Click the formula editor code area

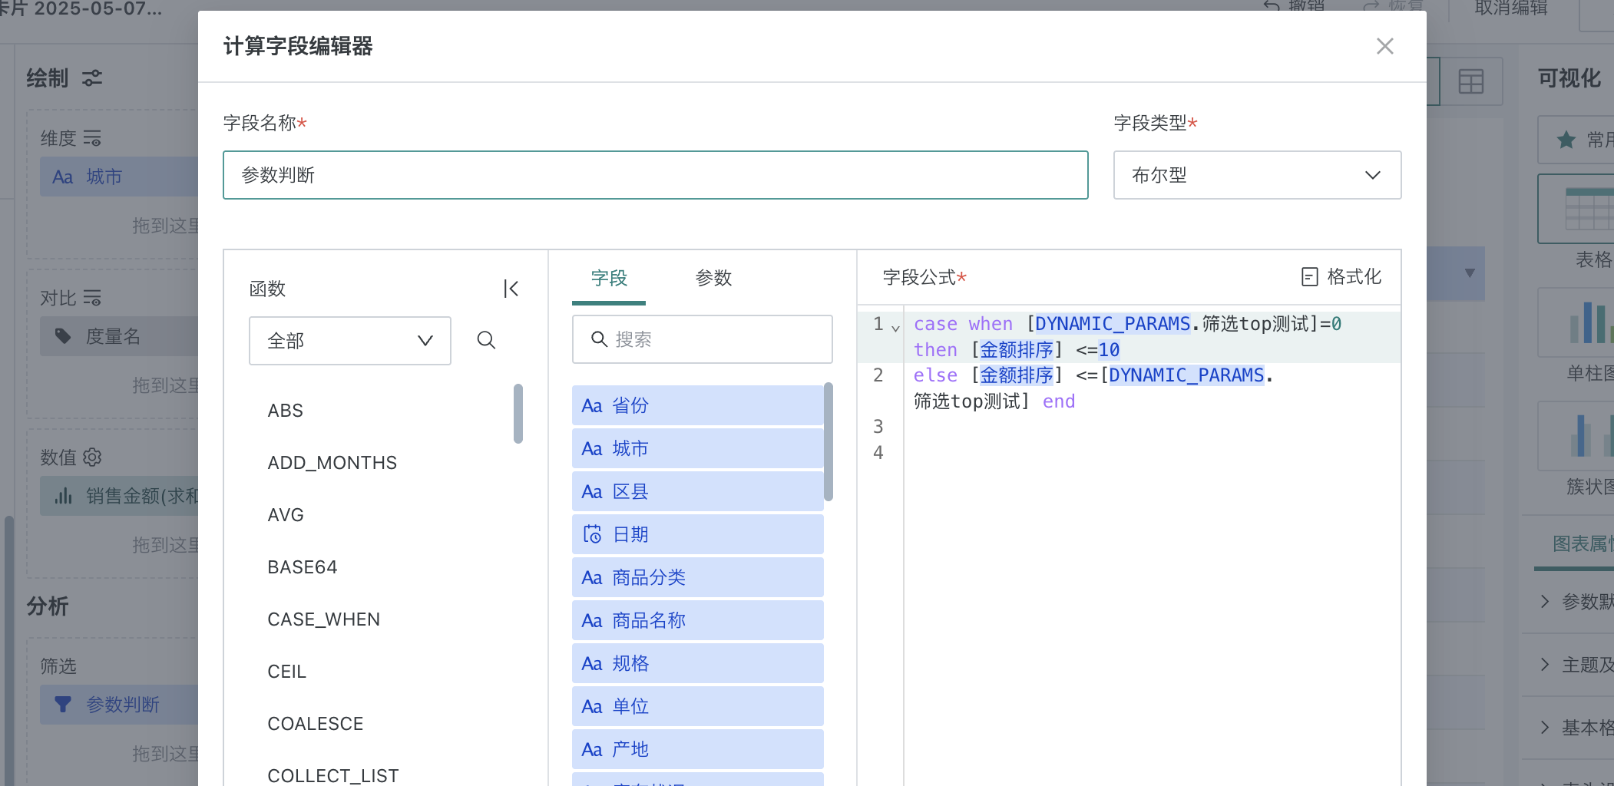[1152, 545]
